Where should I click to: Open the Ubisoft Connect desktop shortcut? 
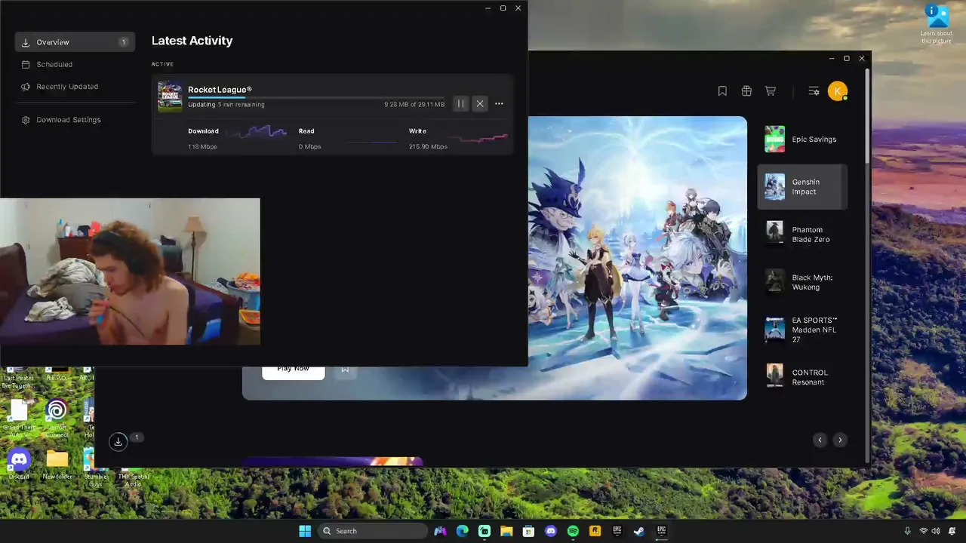[57, 418]
